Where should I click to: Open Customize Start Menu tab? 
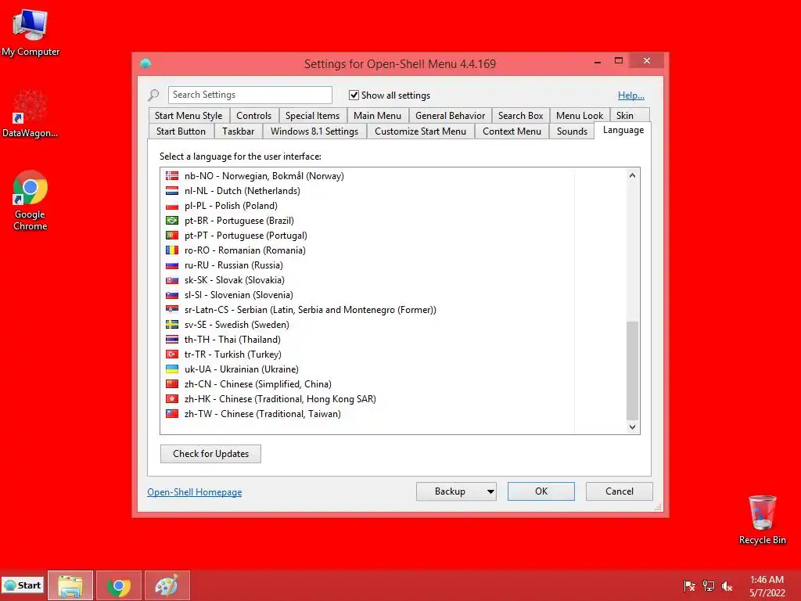click(x=420, y=131)
